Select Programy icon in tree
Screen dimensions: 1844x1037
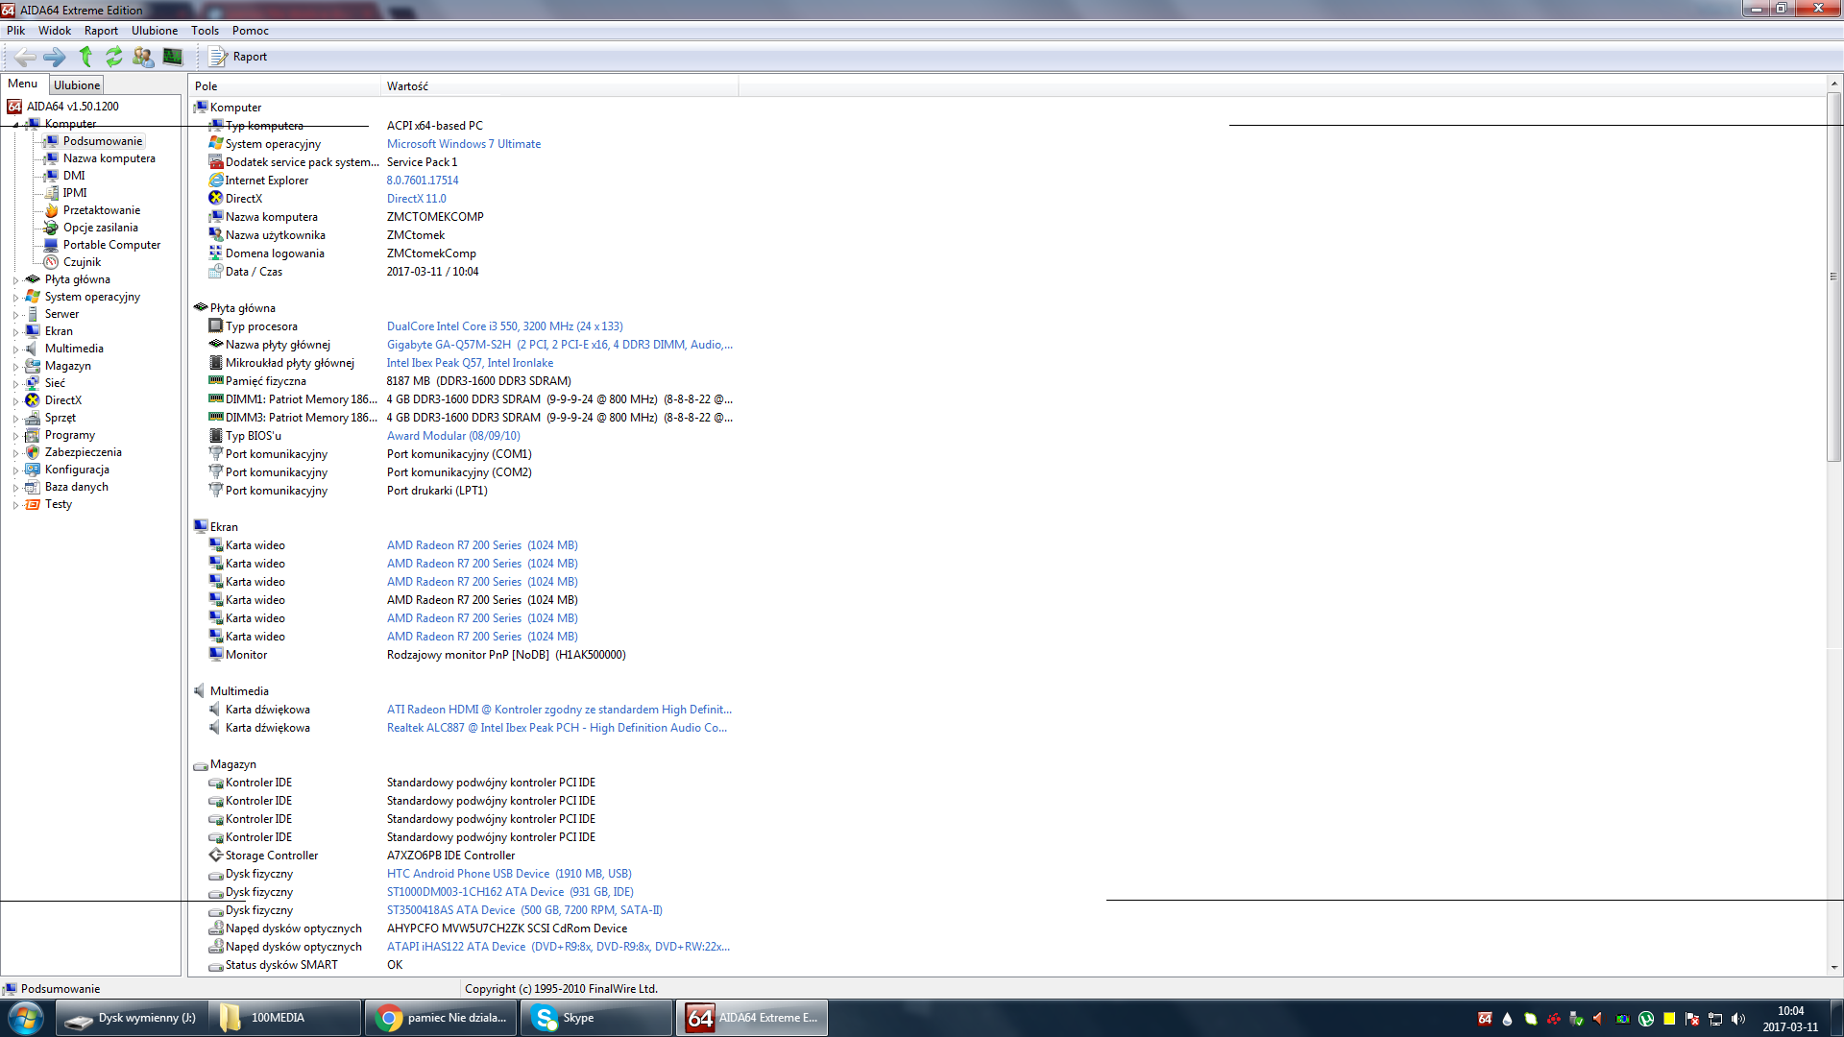33,435
